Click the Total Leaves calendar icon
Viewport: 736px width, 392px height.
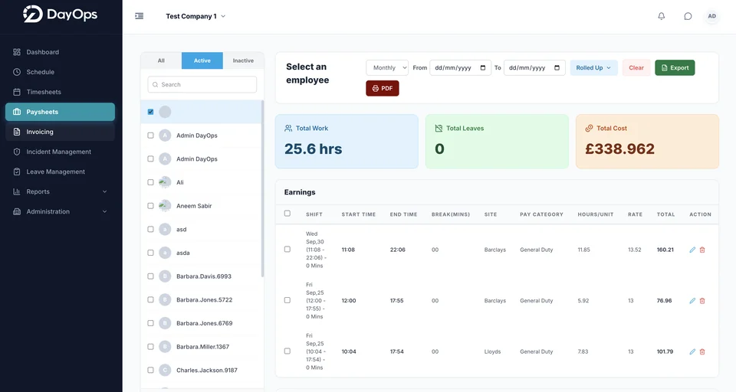[439, 128]
